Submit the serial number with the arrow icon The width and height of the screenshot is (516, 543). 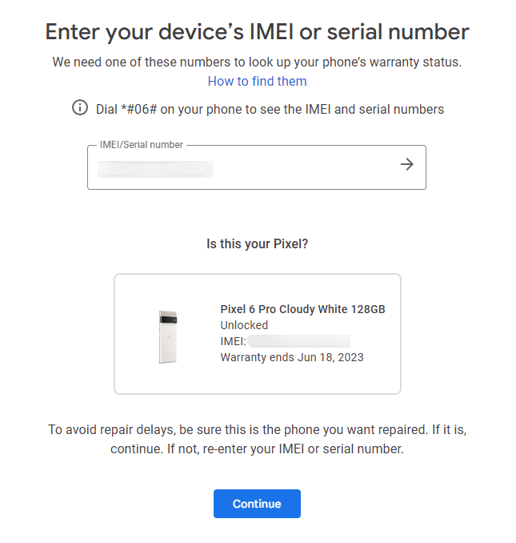point(407,164)
